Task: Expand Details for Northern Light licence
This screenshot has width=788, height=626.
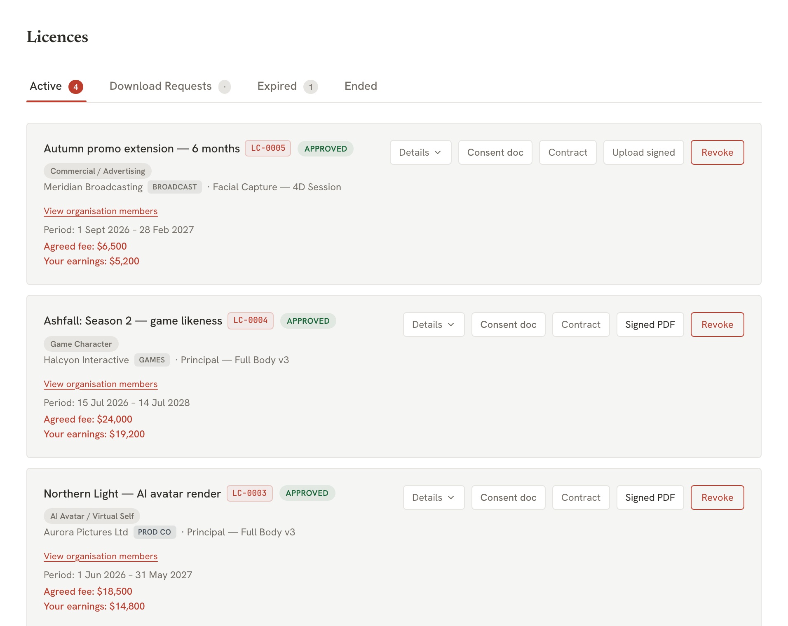Action: click(x=434, y=498)
